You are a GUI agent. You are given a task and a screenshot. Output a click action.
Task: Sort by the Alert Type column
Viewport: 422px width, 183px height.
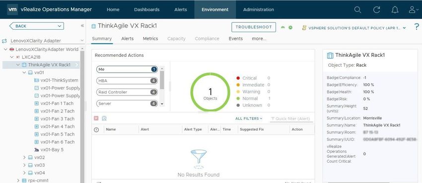[193, 130]
